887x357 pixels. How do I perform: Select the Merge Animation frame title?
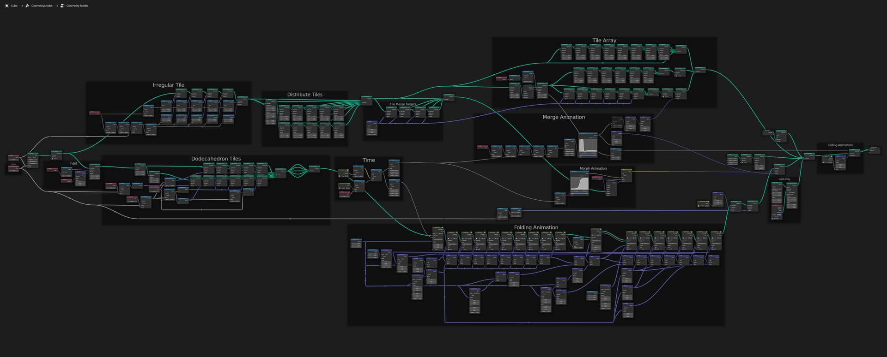(564, 117)
